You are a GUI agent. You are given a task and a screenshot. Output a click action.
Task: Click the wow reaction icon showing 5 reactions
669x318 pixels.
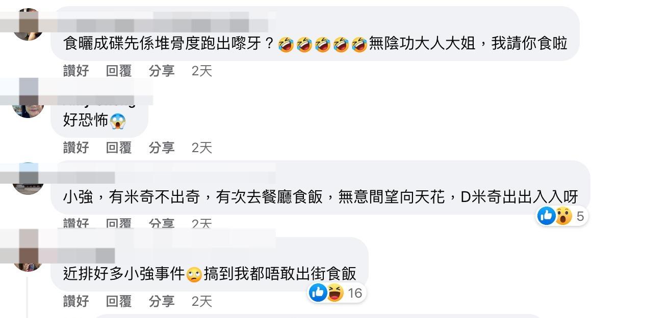pyautogui.click(x=563, y=216)
